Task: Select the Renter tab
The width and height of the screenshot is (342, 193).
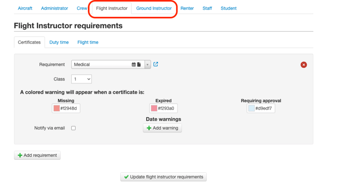Action: (187, 8)
